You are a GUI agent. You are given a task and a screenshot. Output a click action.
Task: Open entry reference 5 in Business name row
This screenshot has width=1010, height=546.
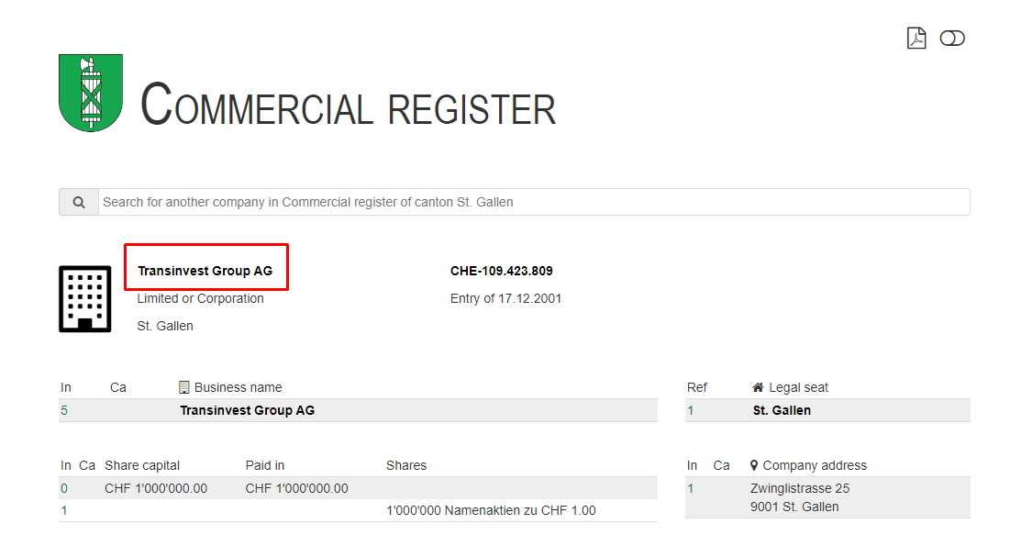(x=64, y=410)
